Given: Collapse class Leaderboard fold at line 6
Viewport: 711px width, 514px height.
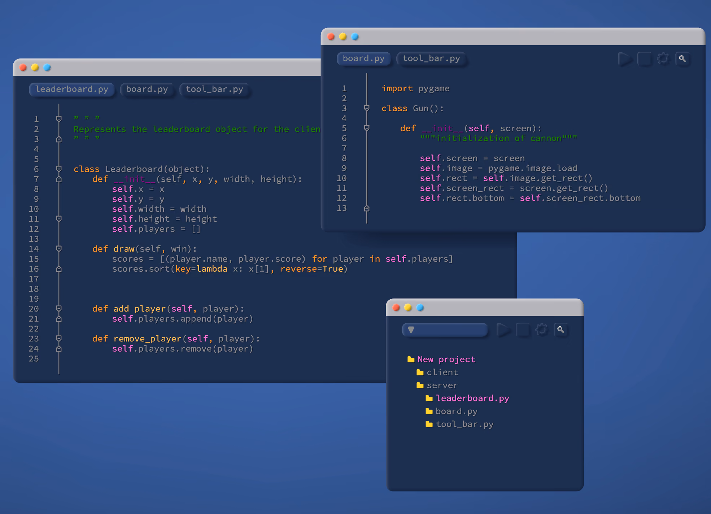Looking at the screenshot, I should coord(59,169).
